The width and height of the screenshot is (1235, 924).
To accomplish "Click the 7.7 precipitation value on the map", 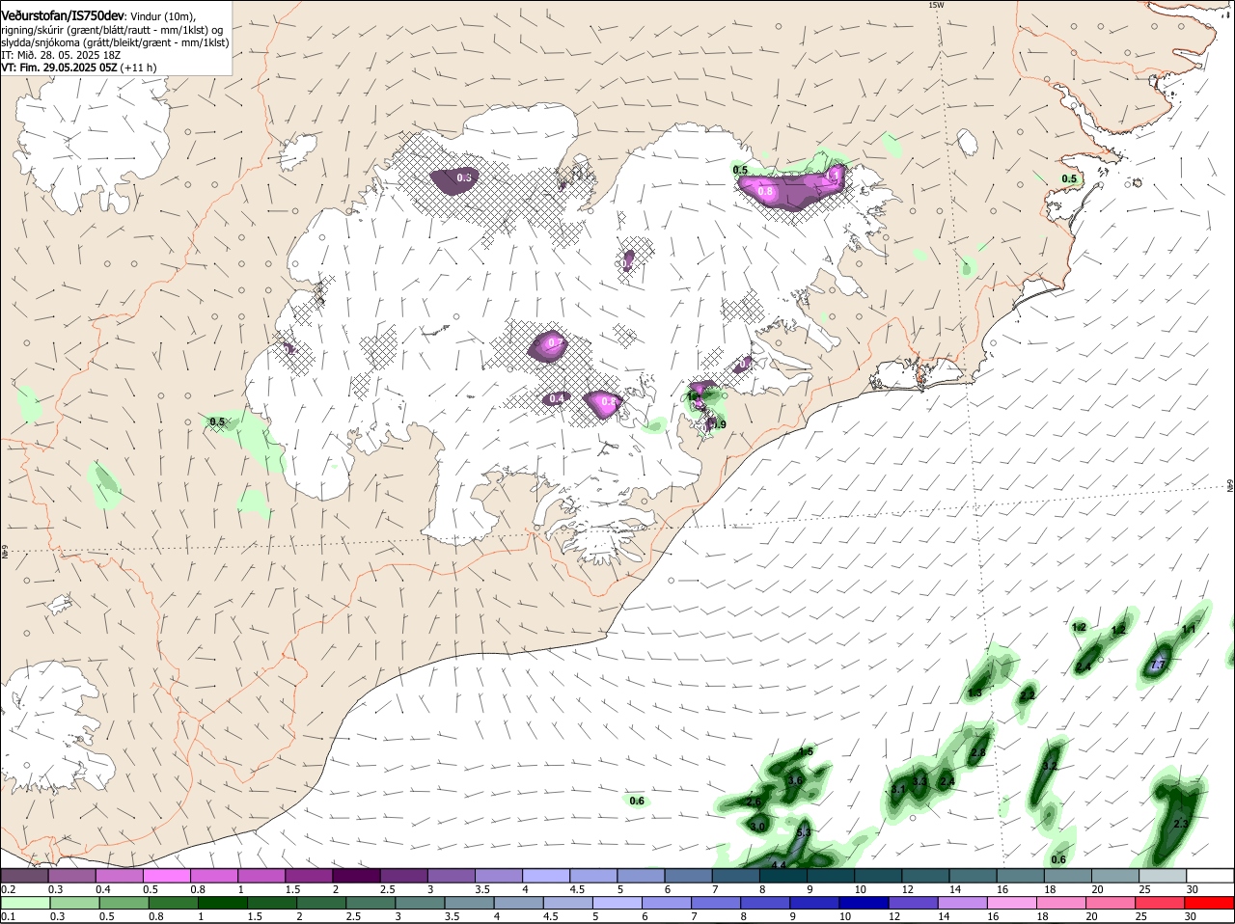I will coord(1159,666).
